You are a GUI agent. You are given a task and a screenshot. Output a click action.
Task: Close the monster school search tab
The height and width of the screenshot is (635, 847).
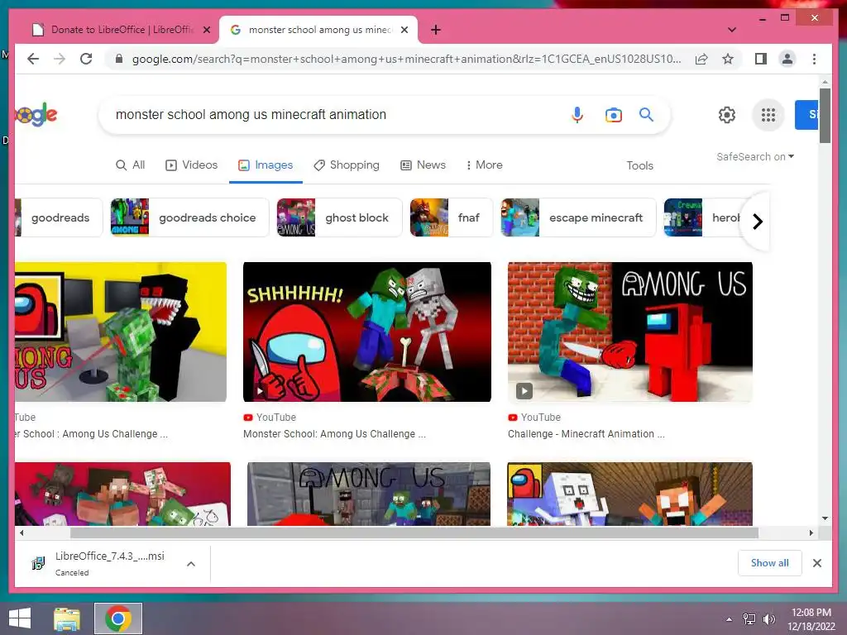pyautogui.click(x=404, y=30)
